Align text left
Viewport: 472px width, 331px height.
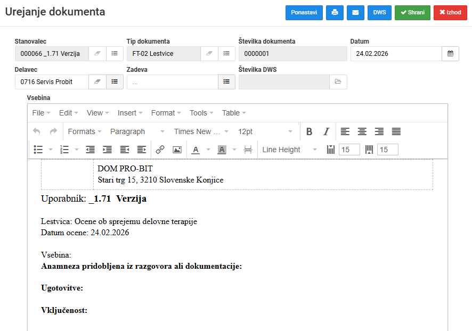(345, 131)
